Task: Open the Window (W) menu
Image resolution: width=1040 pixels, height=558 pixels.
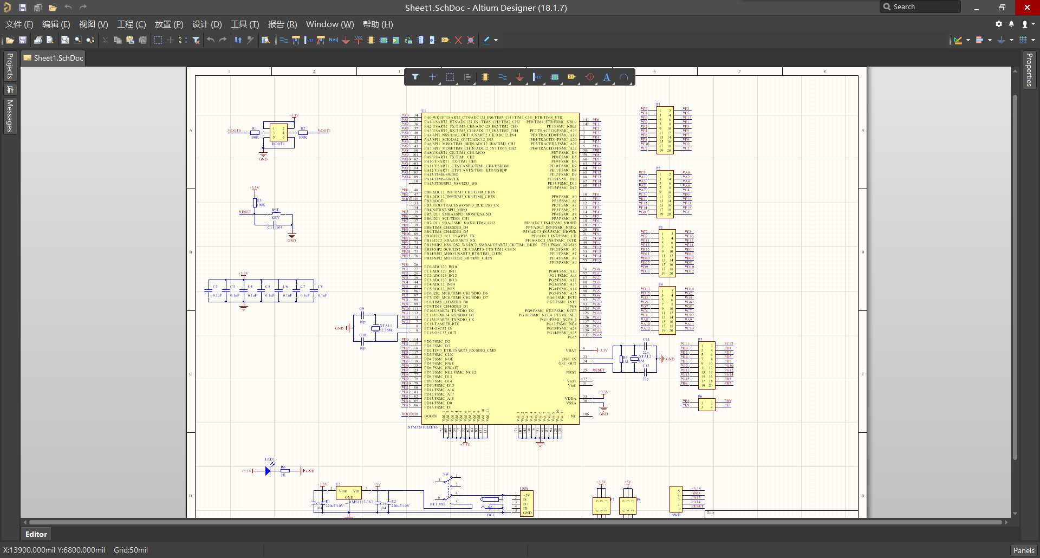Action: coord(330,24)
